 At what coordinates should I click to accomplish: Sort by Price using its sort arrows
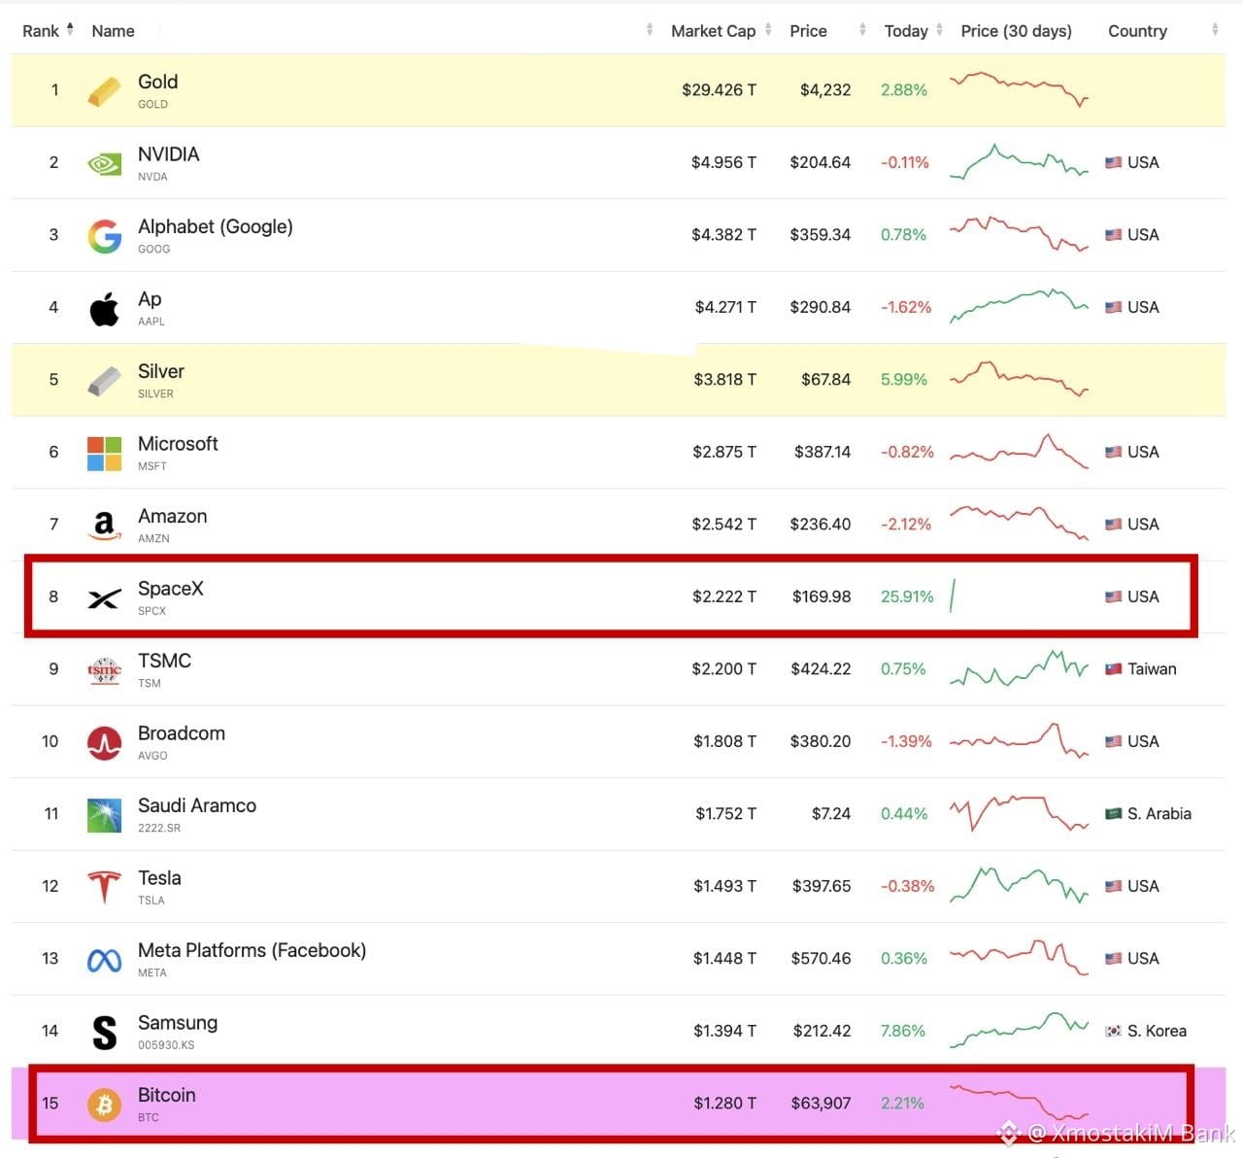click(x=862, y=30)
